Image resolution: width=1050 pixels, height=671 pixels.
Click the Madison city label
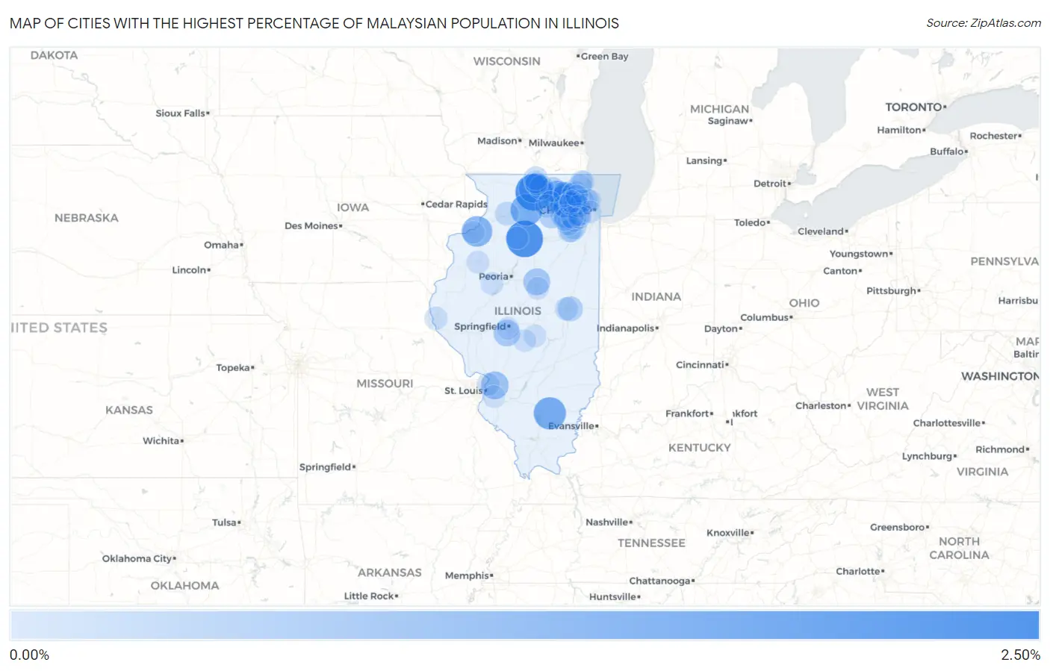(499, 140)
